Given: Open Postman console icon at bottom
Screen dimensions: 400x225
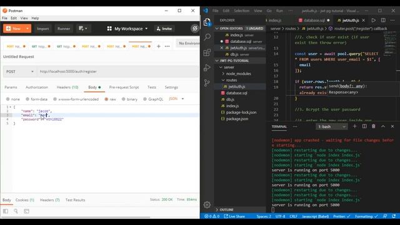Looking at the screenshot, I should coord(26,211).
